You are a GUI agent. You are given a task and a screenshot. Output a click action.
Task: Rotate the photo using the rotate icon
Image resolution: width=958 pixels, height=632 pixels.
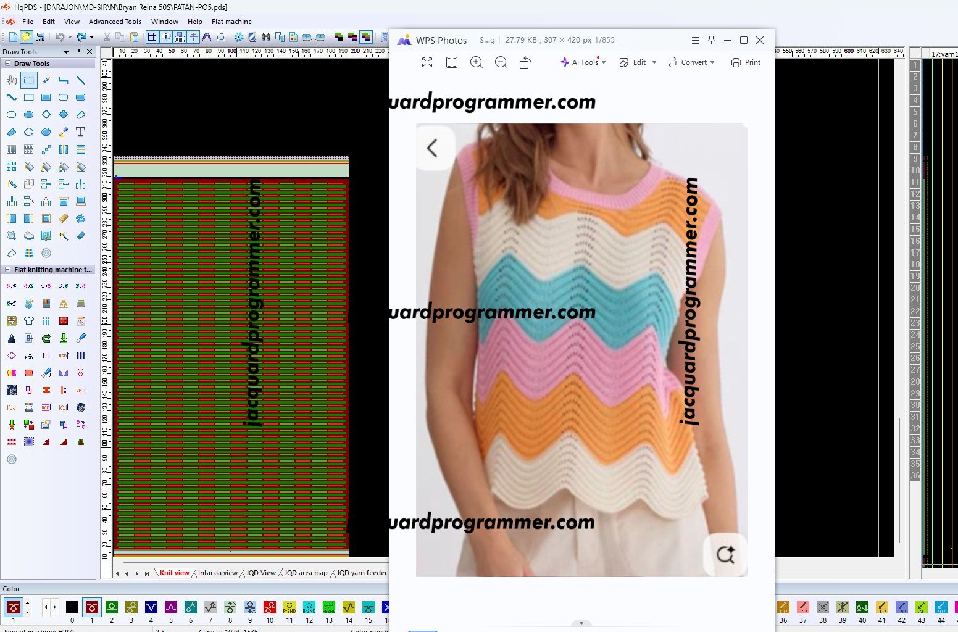(x=525, y=62)
